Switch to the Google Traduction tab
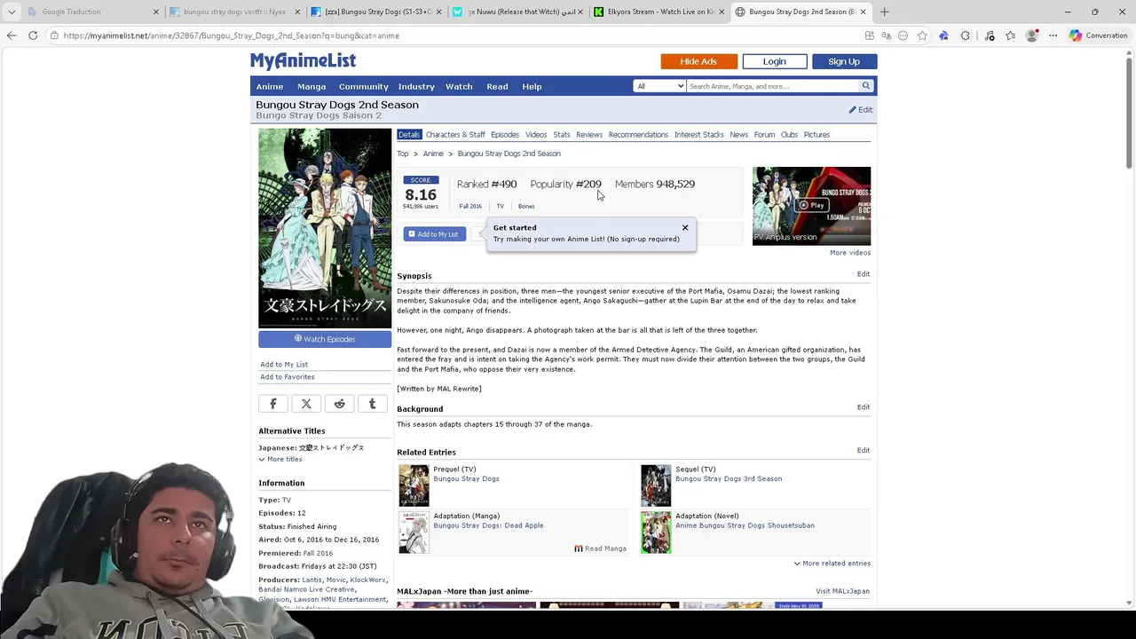1136x639 pixels. click(x=89, y=12)
